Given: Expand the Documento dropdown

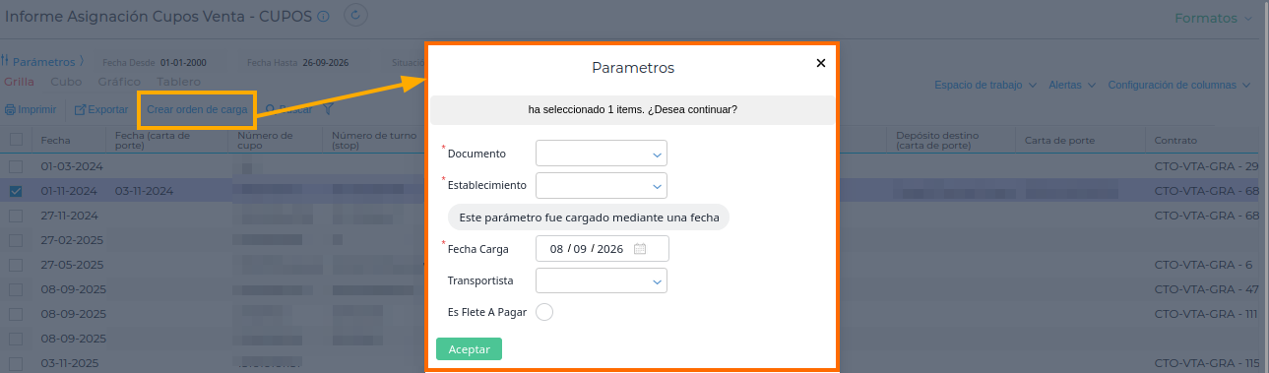Looking at the screenshot, I should tap(602, 154).
